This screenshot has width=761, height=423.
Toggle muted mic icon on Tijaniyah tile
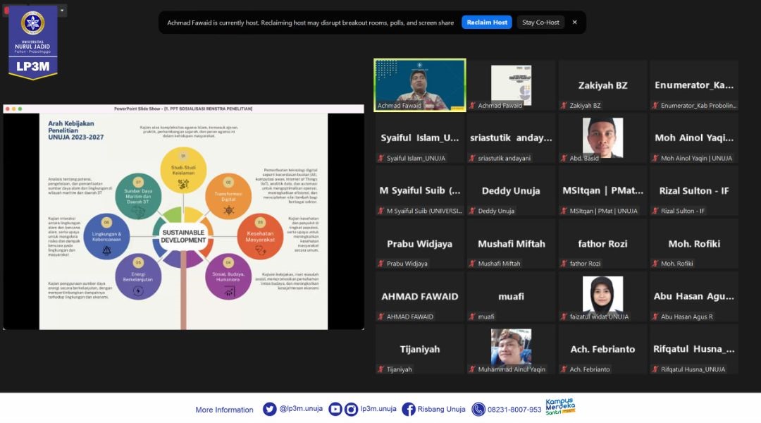pyautogui.click(x=380, y=369)
